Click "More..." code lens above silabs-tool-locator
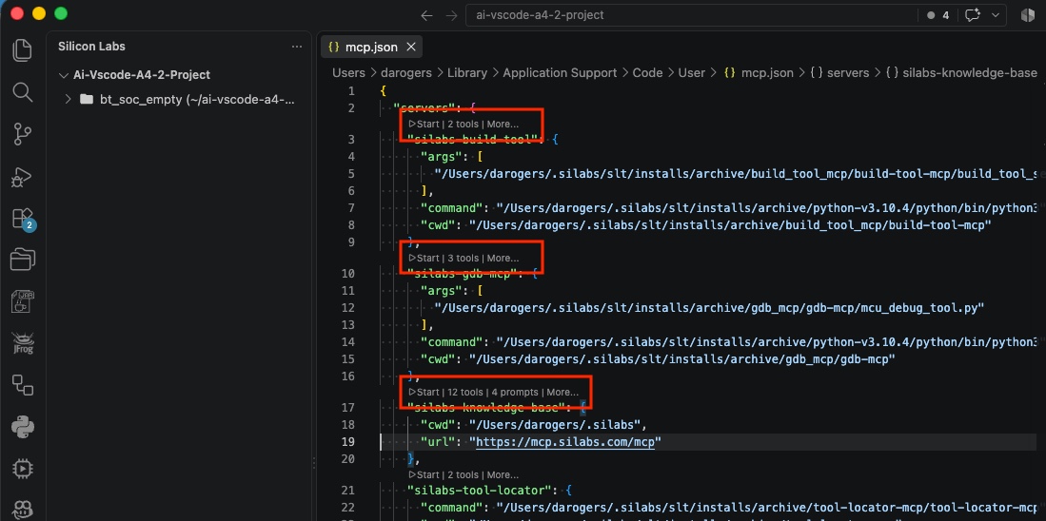 pyautogui.click(x=503, y=475)
